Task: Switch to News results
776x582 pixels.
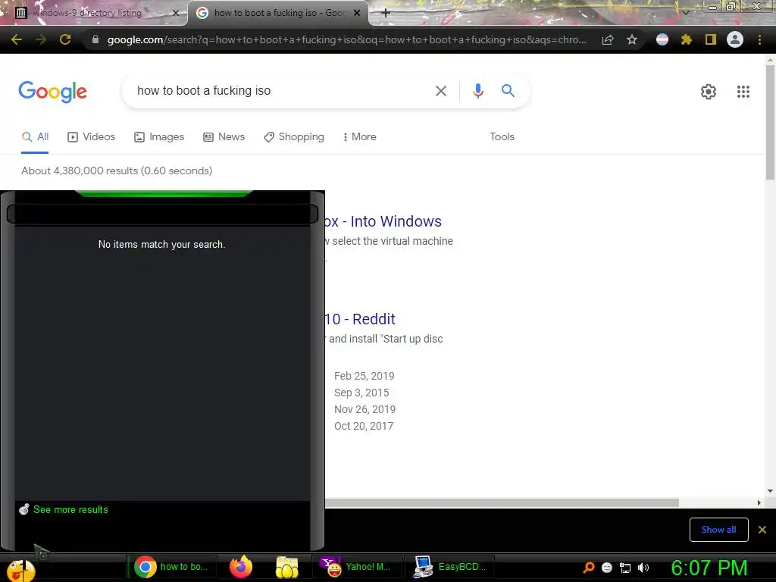Action: (224, 137)
